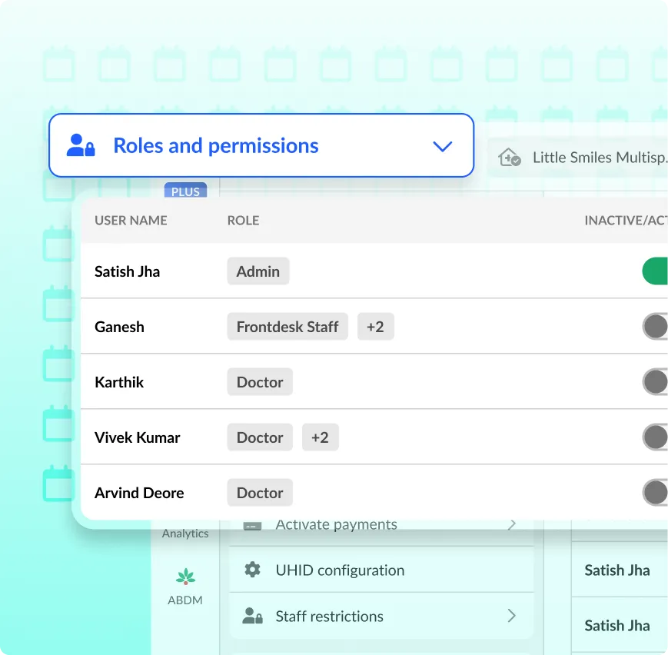Click the Activate payments card icon

252,525
